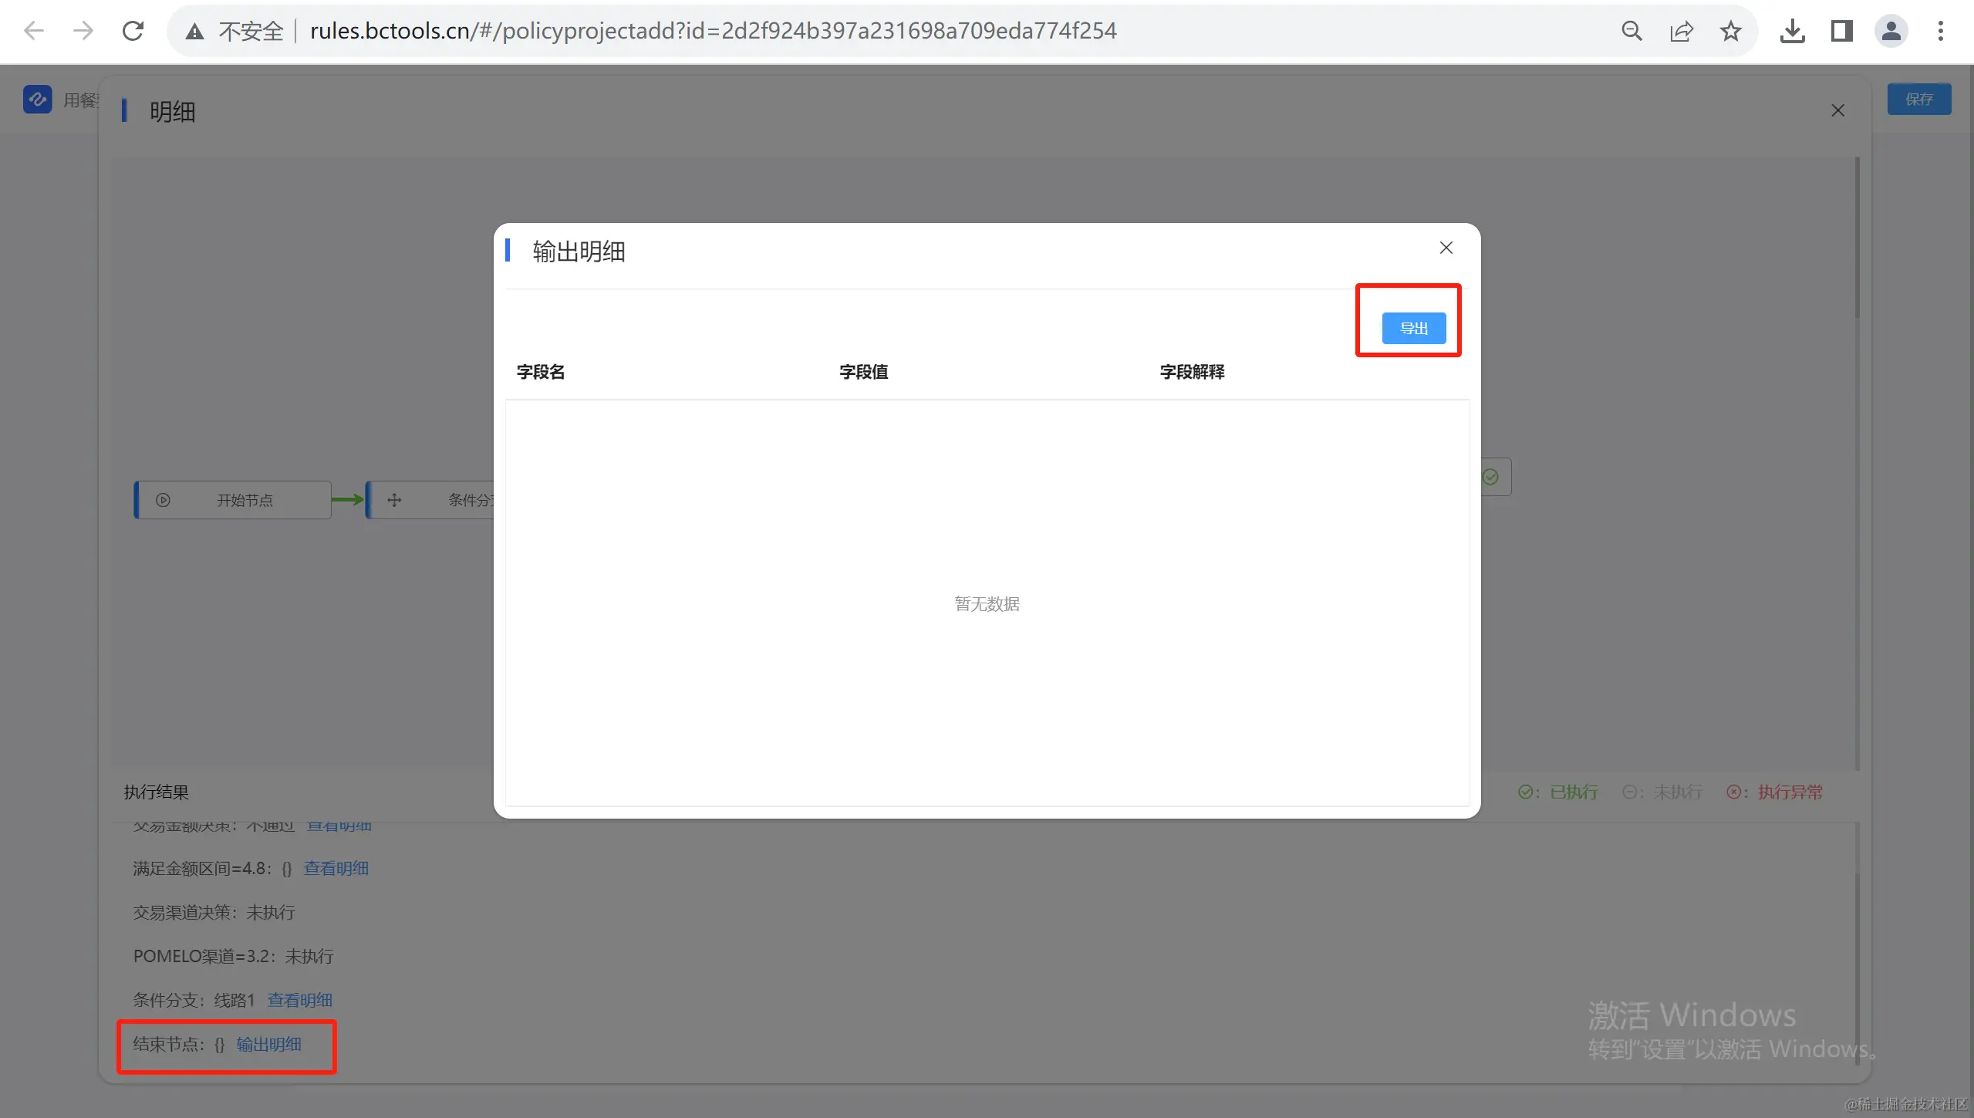Screen dimensions: 1974x1118
Task: Bookmark this page with star icon
Action: (1730, 31)
